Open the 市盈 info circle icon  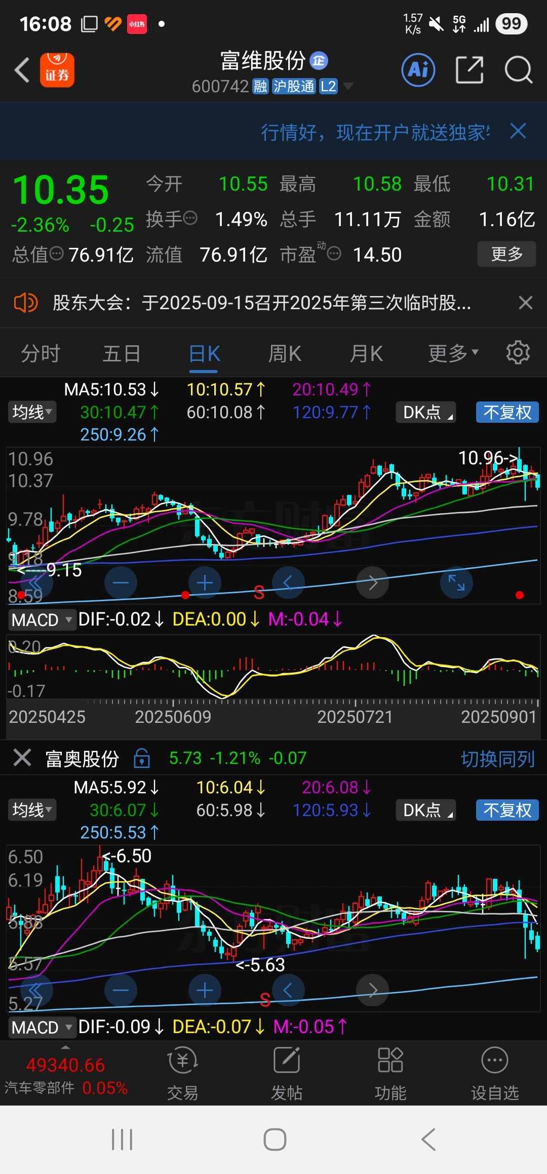(334, 253)
